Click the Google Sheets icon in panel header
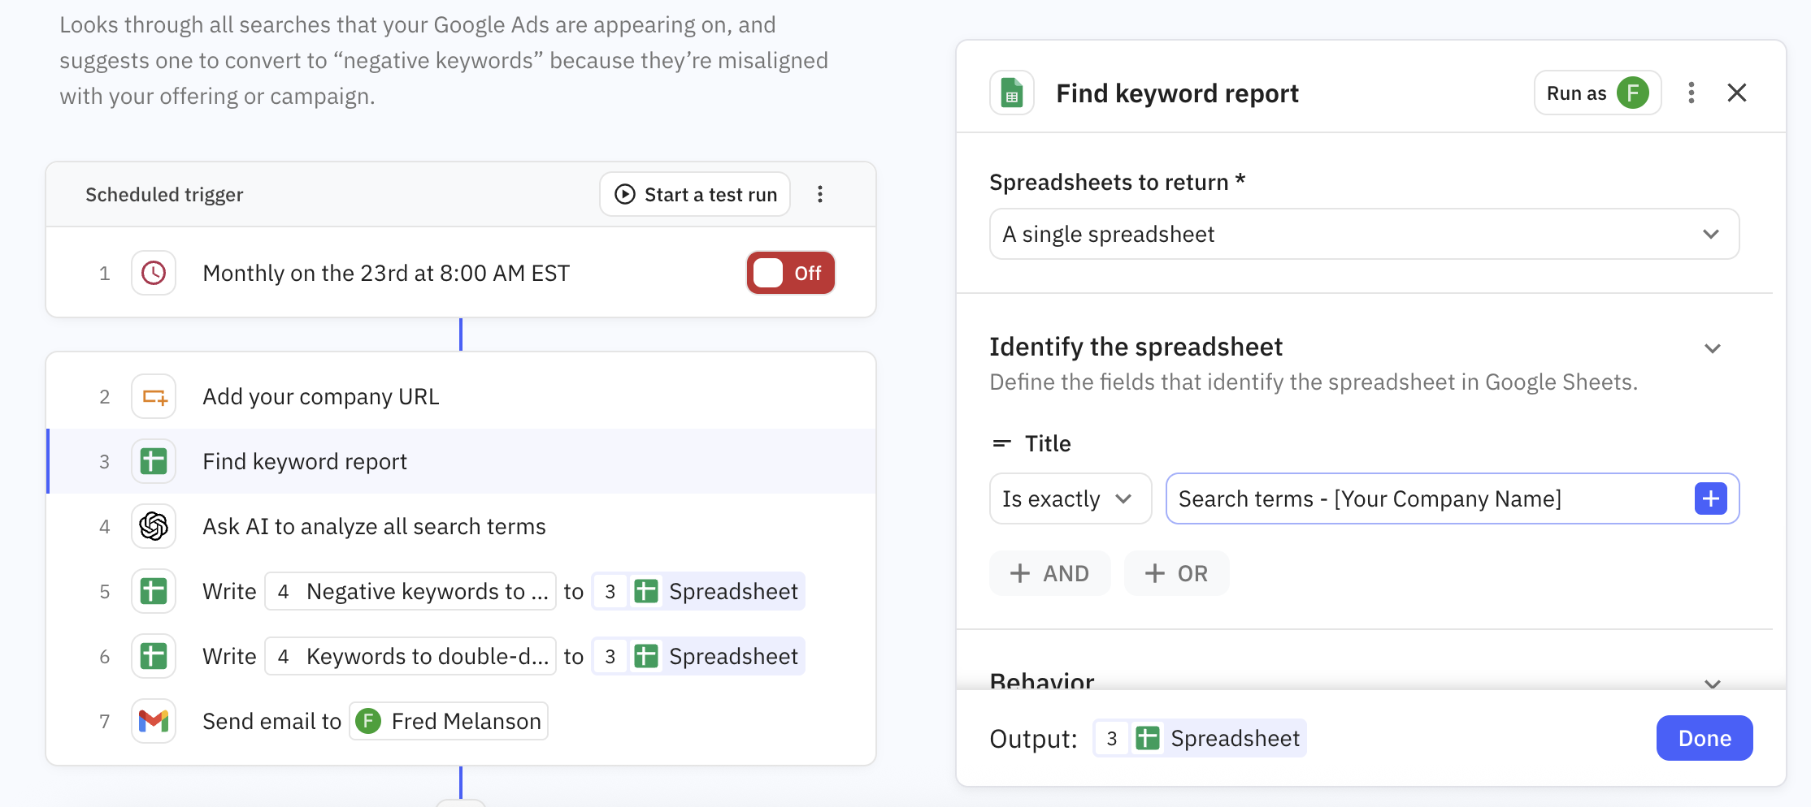Viewport: 1811px width, 807px height. click(x=1012, y=93)
